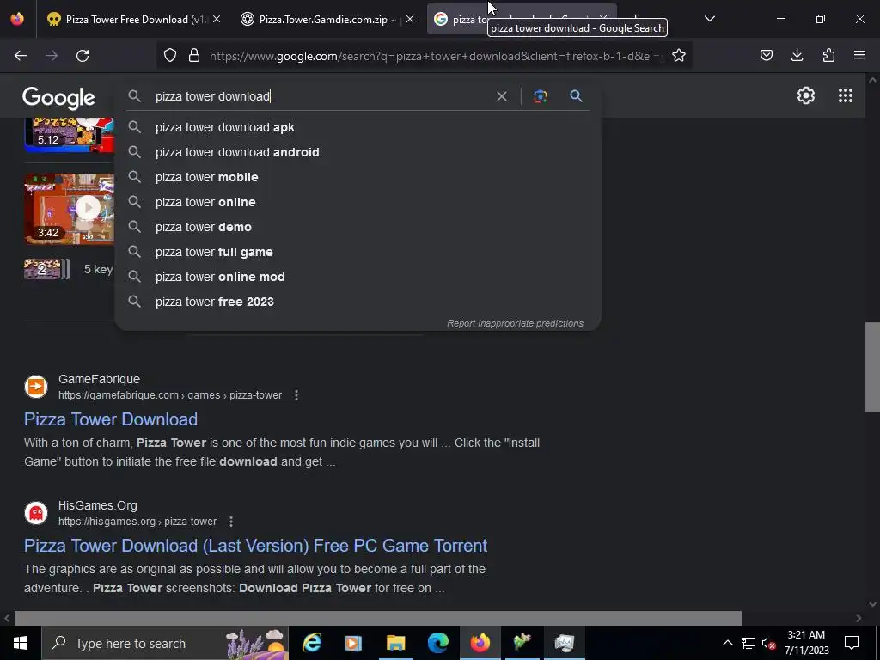Open Google quick settings gear
880x660 pixels.
pyautogui.click(x=806, y=95)
